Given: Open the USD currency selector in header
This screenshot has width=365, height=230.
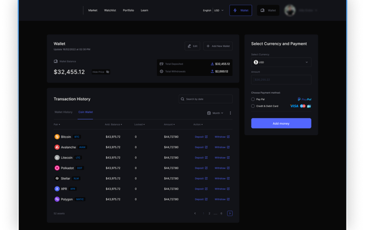Looking at the screenshot, I should click(x=219, y=10).
